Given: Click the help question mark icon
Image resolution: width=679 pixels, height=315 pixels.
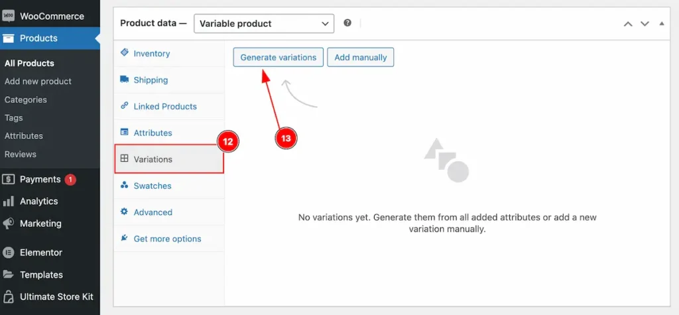Looking at the screenshot, I should click(347, 23).
